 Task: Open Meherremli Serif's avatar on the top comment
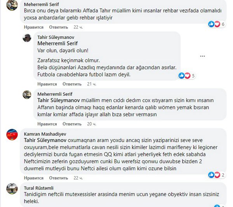click(x=12, y=5)
